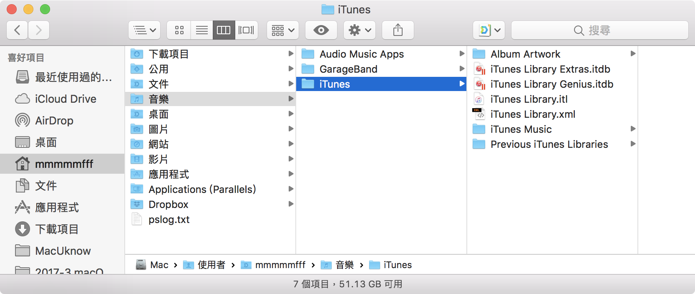
Task: Select the 公用 folder
Action: 210,69
